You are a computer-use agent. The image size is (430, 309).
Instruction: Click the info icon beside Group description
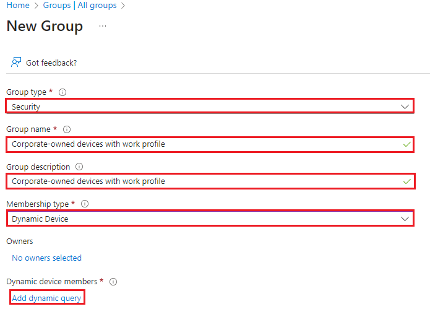point(79,167)
